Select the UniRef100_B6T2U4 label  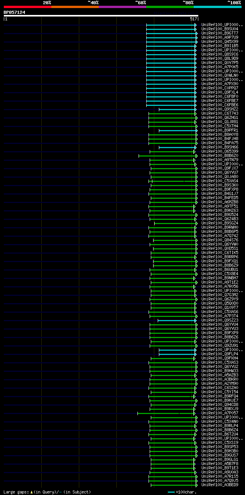click(220, 434)
